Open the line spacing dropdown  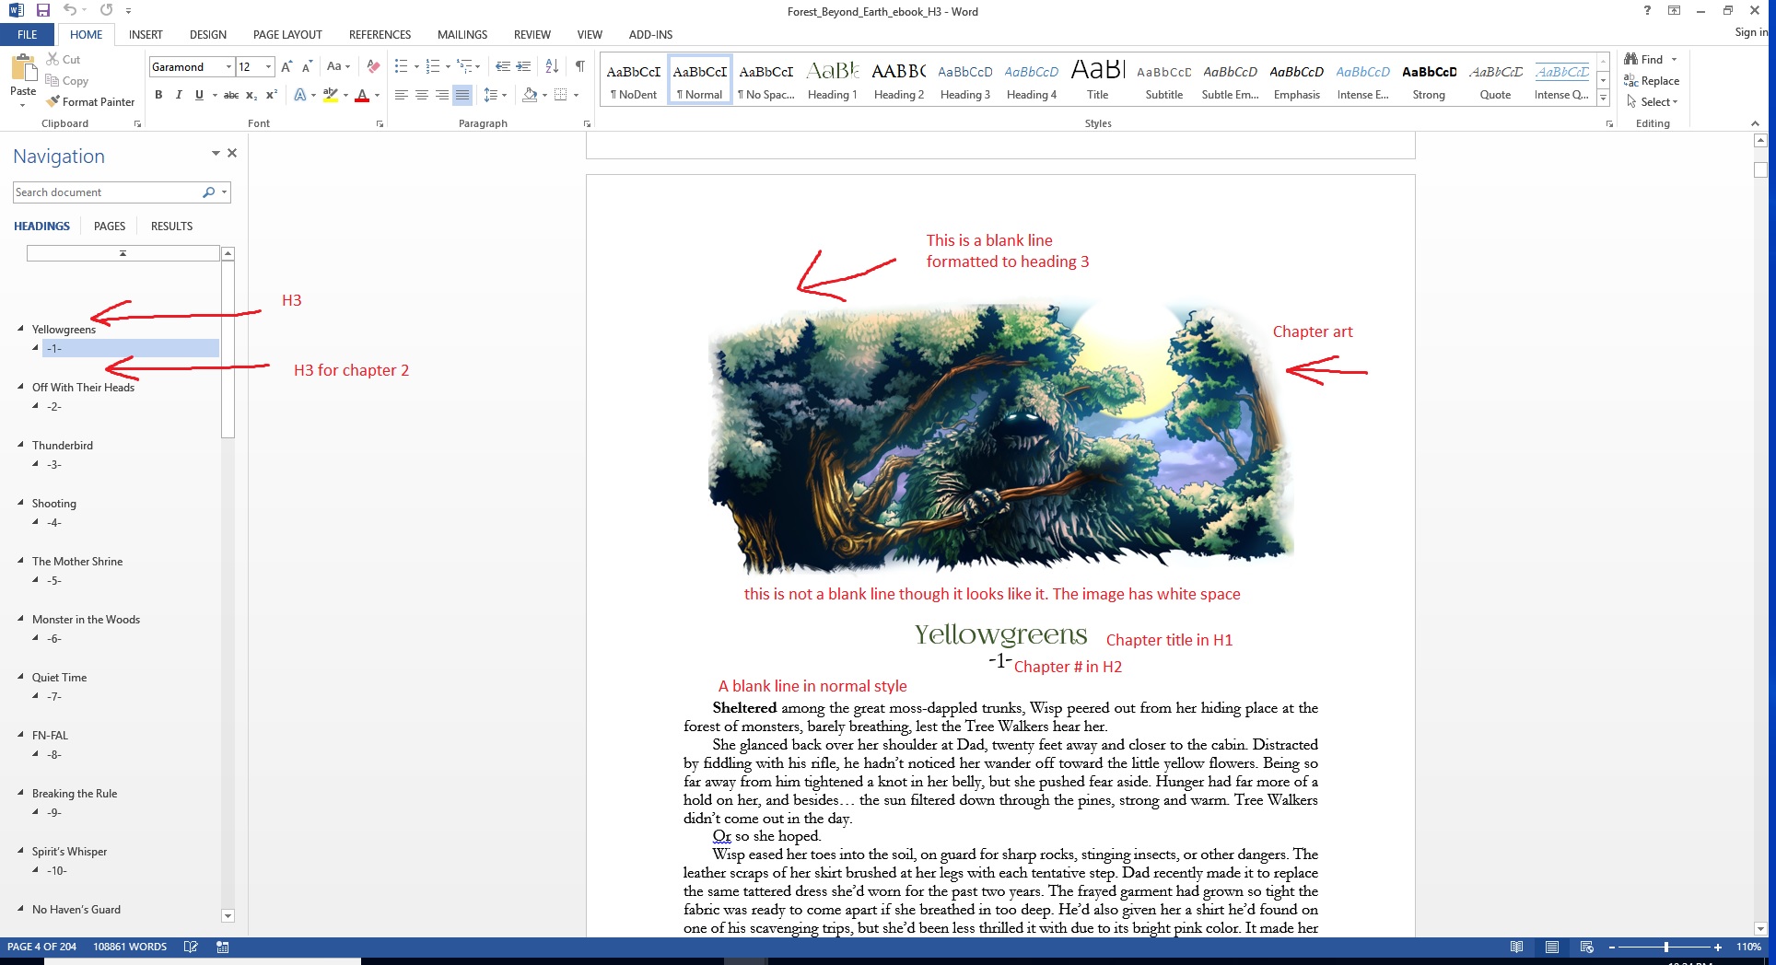click(x=504, y=94)
